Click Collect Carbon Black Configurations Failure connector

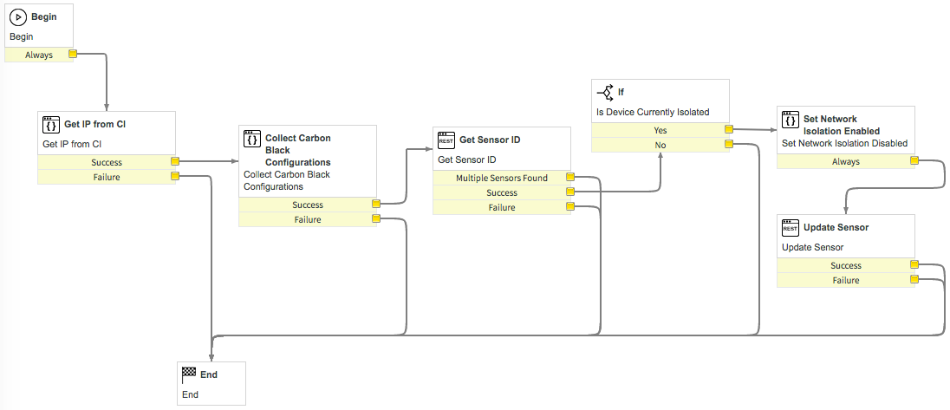click(375, 218)
